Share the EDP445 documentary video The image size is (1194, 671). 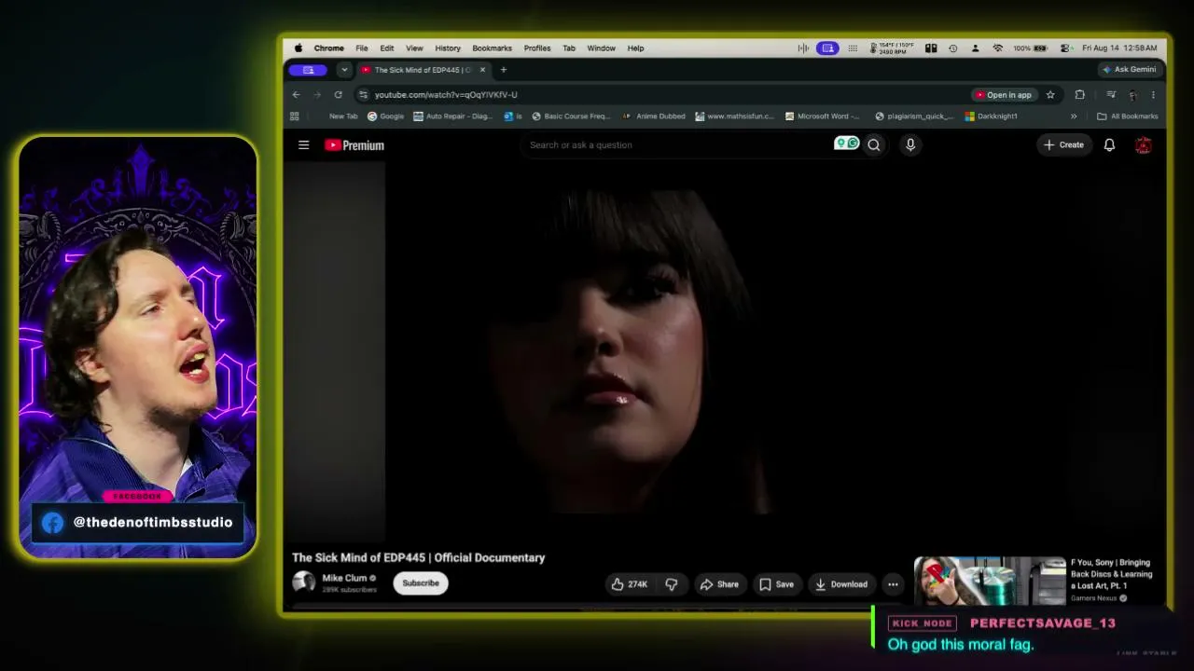tap(719, 584)
